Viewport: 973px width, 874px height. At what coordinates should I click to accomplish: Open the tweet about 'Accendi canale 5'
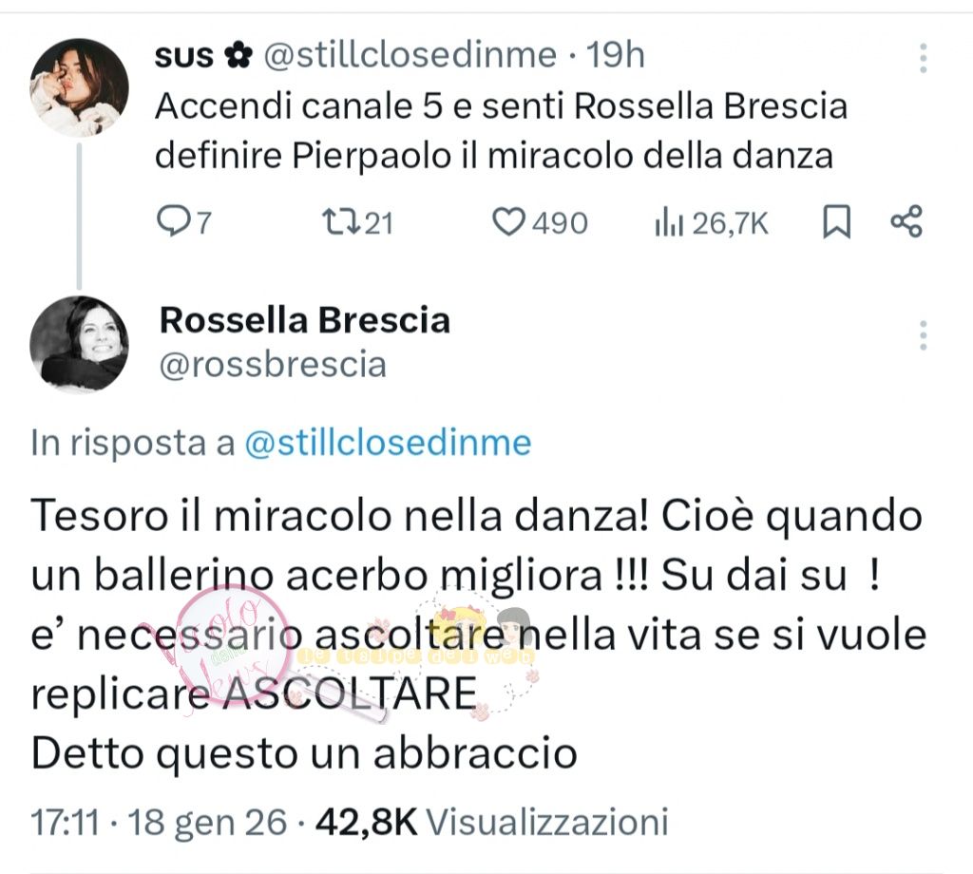pos(500,130)
